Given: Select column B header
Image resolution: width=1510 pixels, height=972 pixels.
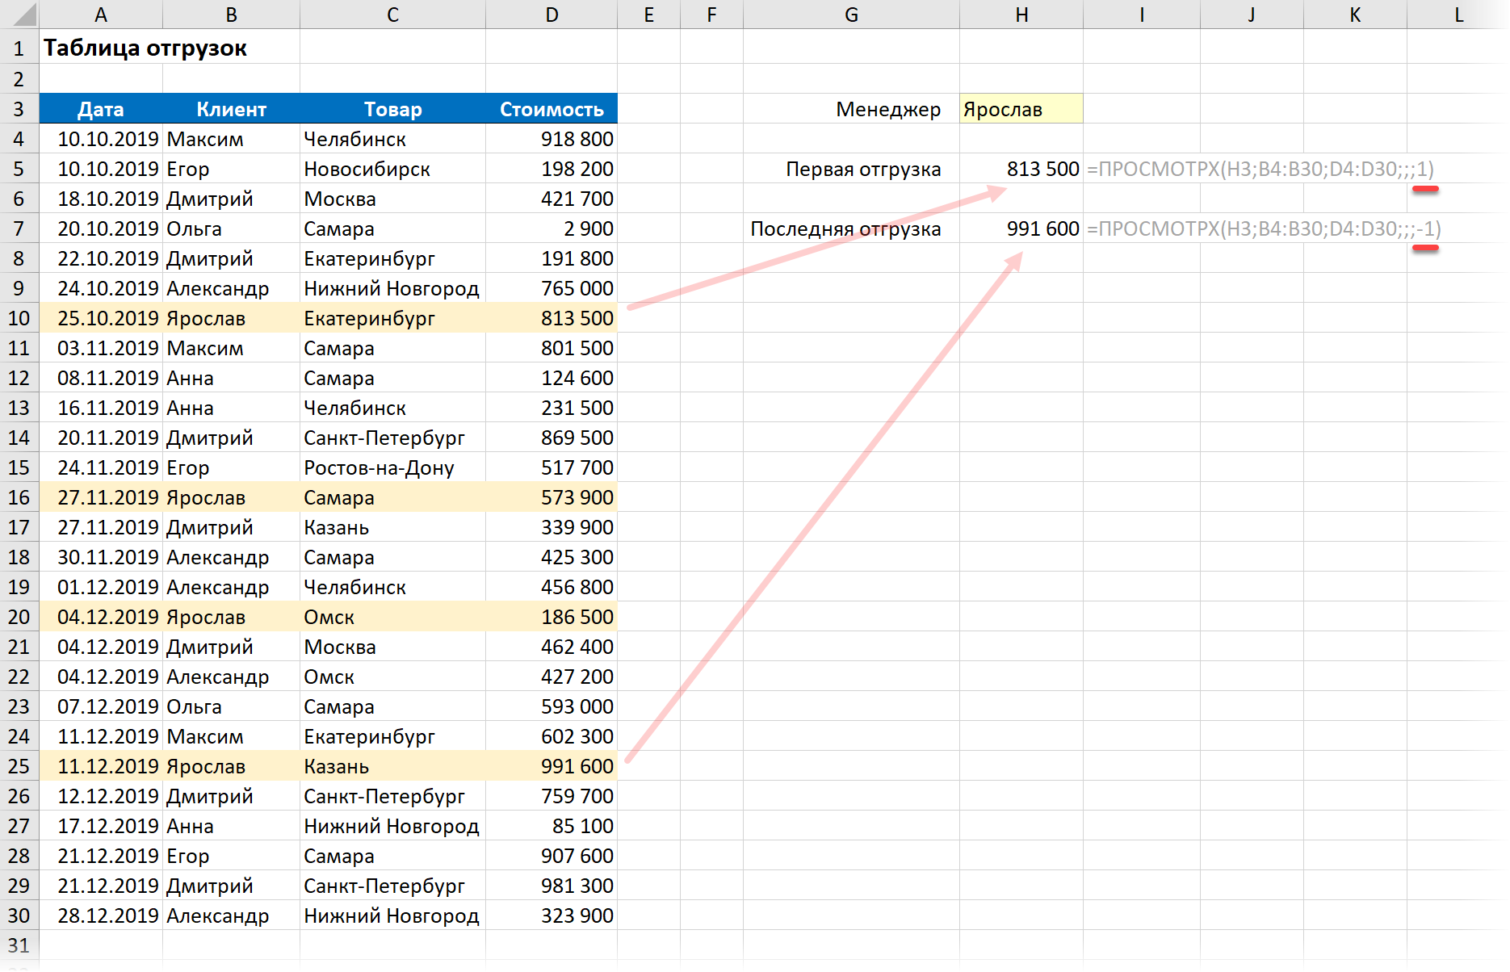Looking at the screenshot, I should [x=231, y=15].
